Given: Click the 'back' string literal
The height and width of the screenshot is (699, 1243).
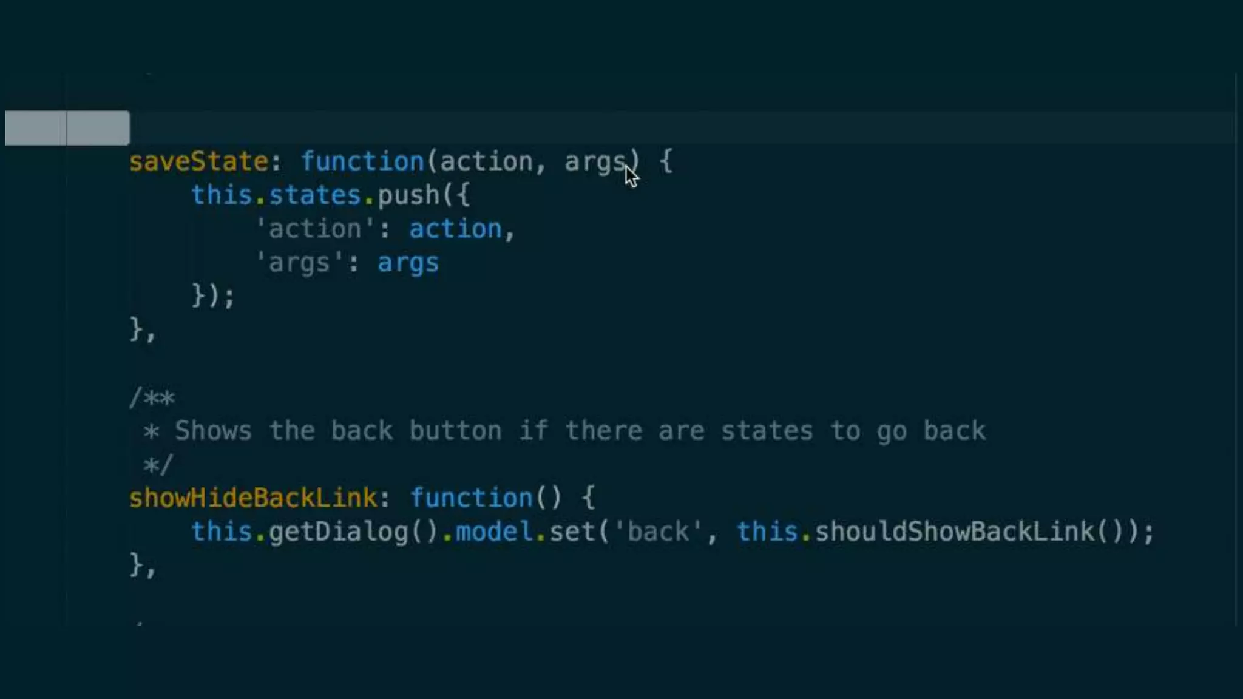Looking at the screenshot, I should click(x=658, y=532).
